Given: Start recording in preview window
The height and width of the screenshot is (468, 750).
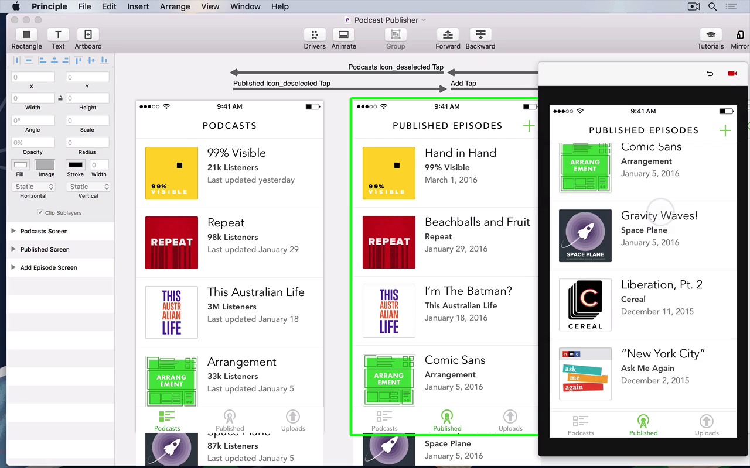Looking at the screenshot, I should (732, 74).
